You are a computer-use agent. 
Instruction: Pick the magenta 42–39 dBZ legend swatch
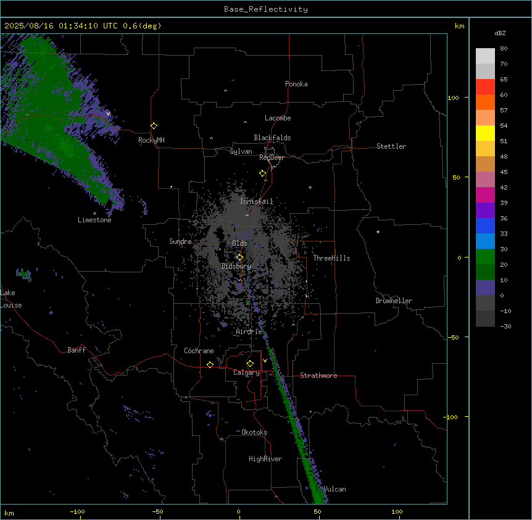tap(485, 195)
